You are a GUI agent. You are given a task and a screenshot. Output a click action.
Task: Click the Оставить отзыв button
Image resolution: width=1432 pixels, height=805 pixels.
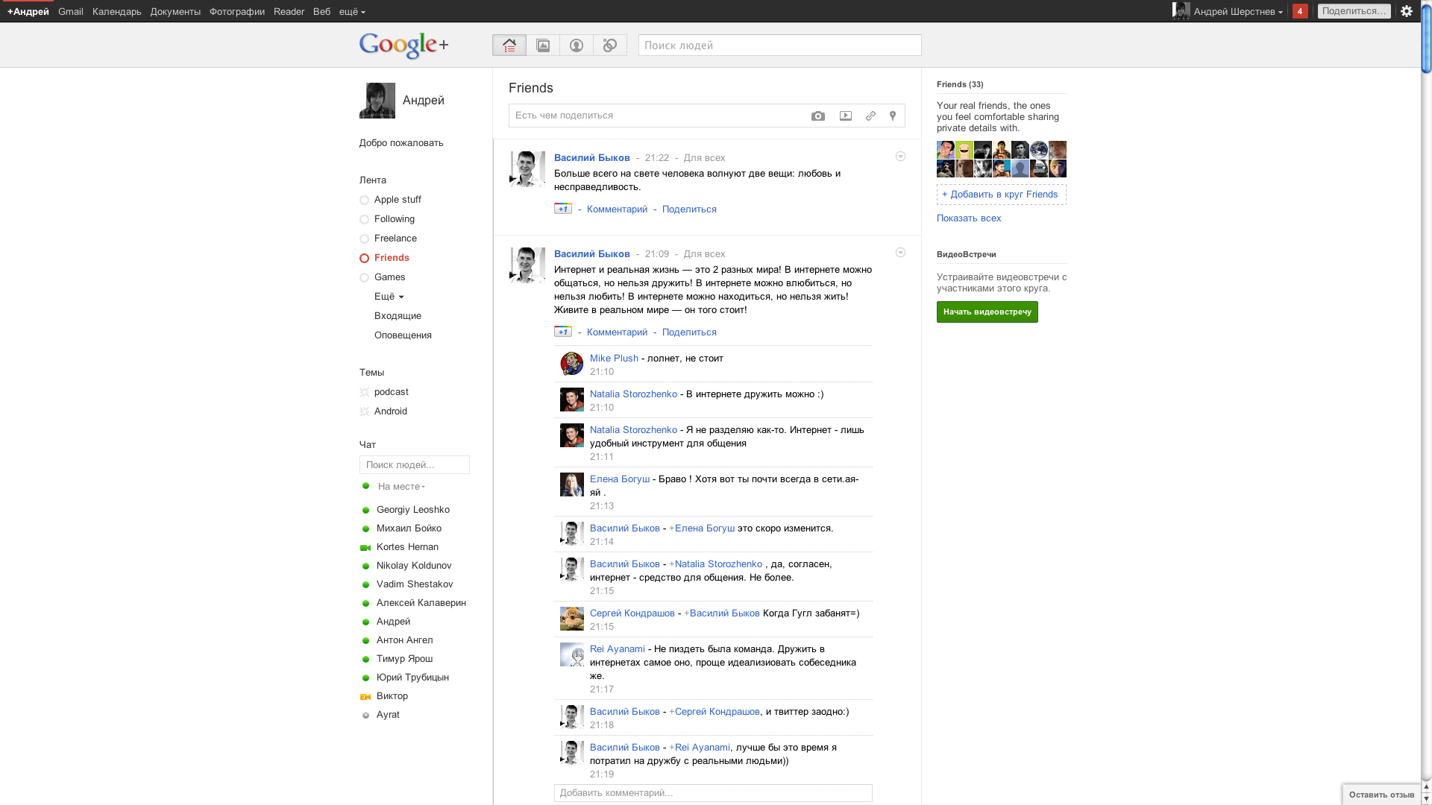click(x=1381, y=795)
